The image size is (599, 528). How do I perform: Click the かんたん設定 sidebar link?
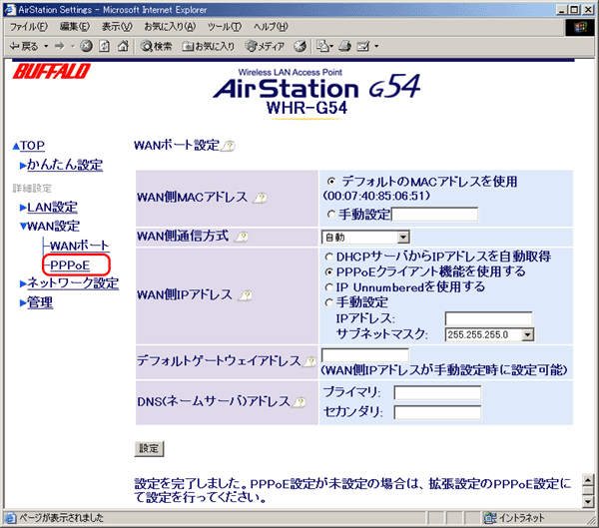(x=67, y=165)
